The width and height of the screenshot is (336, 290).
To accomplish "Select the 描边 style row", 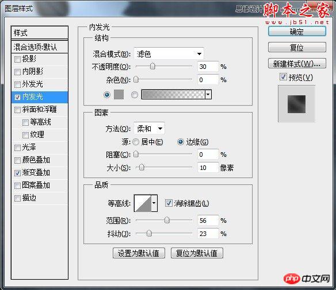I will click(40, 198).
